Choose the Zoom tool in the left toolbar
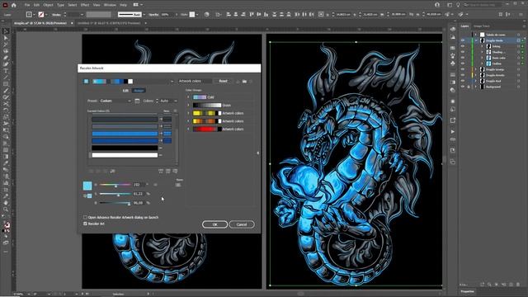 pos(6,209)
